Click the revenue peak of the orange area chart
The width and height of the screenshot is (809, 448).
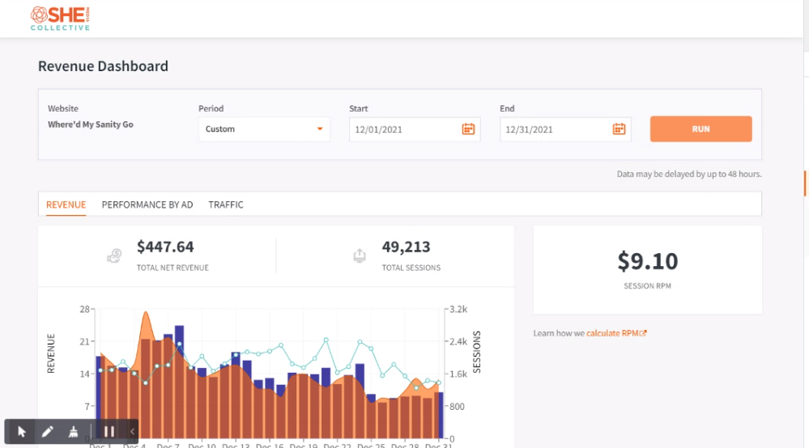coord(146,313)
